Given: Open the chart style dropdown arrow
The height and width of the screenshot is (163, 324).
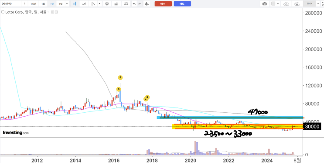Looking at the screenshot, I should [x=99, y=4].
